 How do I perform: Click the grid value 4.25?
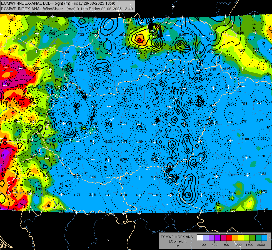point(243,86)
